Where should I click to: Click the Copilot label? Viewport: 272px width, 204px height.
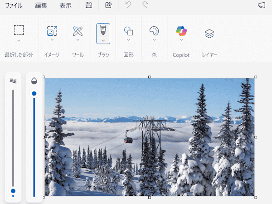tap(181, 55)
